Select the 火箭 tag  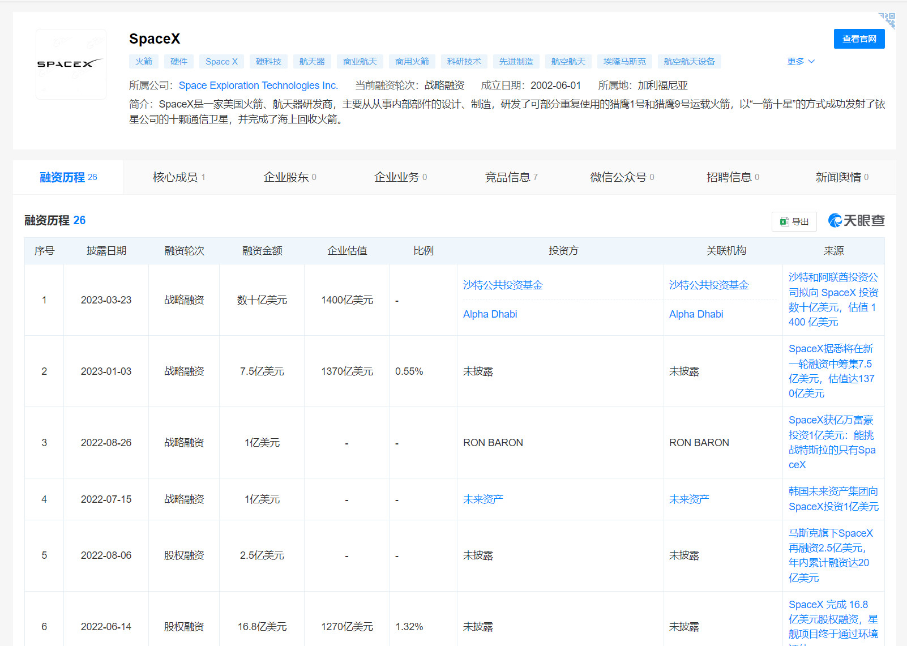tap(144, 61)
